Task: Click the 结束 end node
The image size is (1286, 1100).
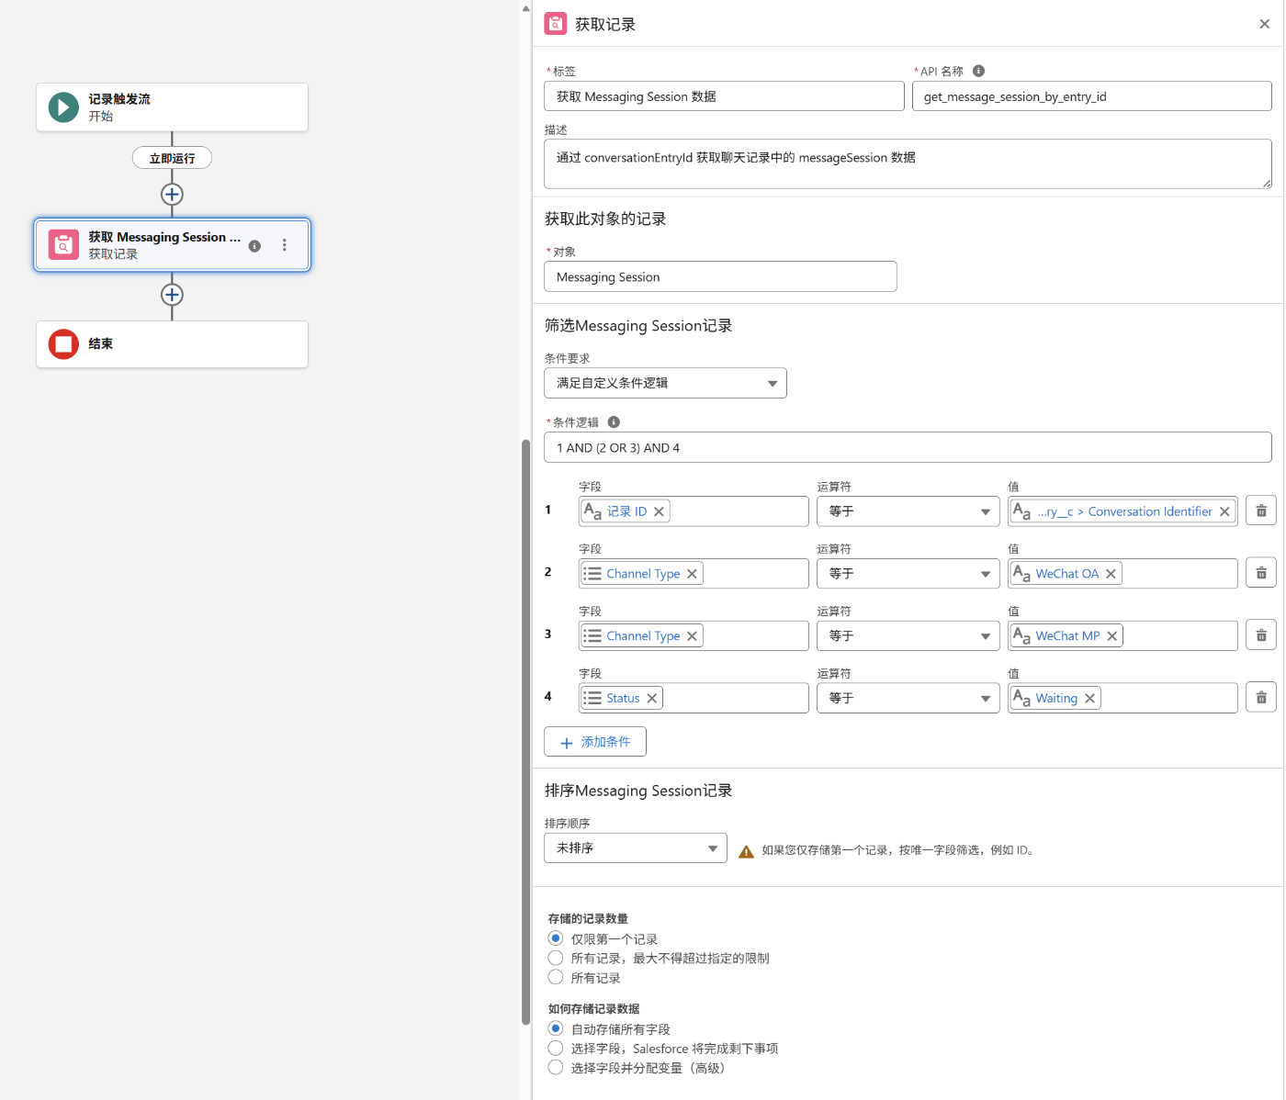Action: [172, 344]
